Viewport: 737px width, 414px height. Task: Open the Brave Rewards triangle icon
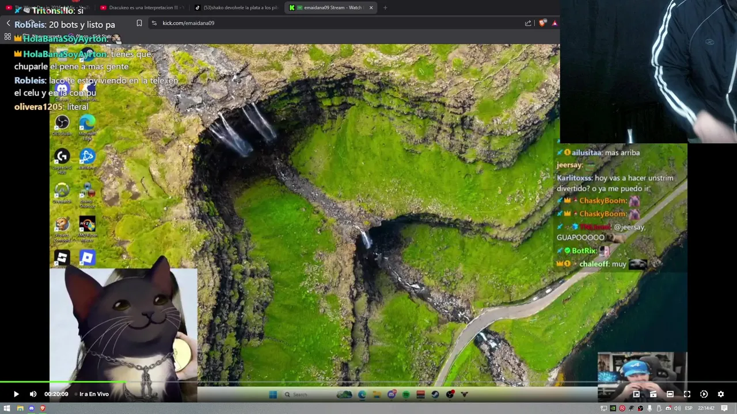tap(554, 23)
